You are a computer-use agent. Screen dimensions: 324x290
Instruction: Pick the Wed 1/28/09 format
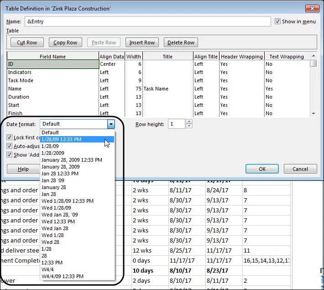coord(77,208)
